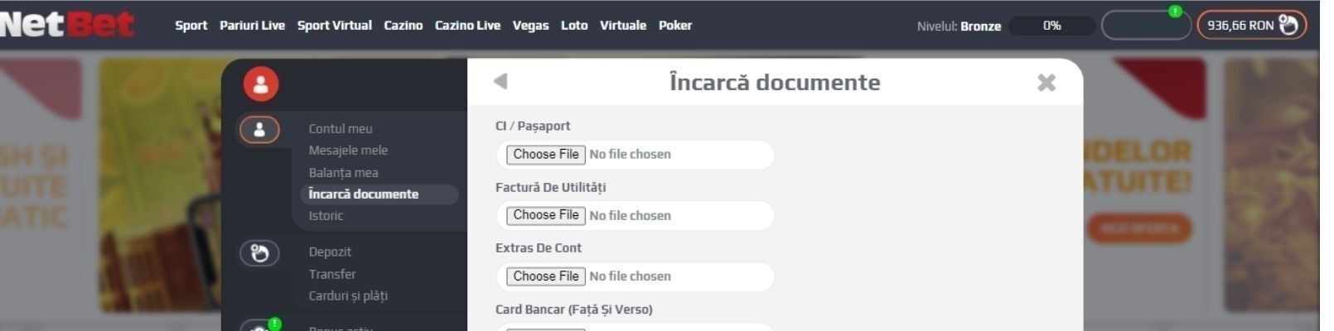Click the NetBet logo

[66, 24]
